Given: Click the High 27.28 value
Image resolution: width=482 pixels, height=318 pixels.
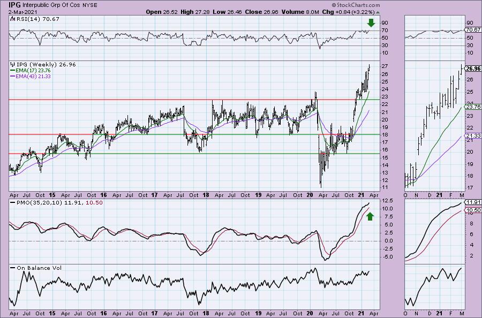Looking at the screenshot, I should pos(195,12).
